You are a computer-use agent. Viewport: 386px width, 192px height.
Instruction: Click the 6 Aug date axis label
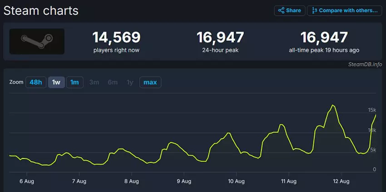[x=27, y=181]
